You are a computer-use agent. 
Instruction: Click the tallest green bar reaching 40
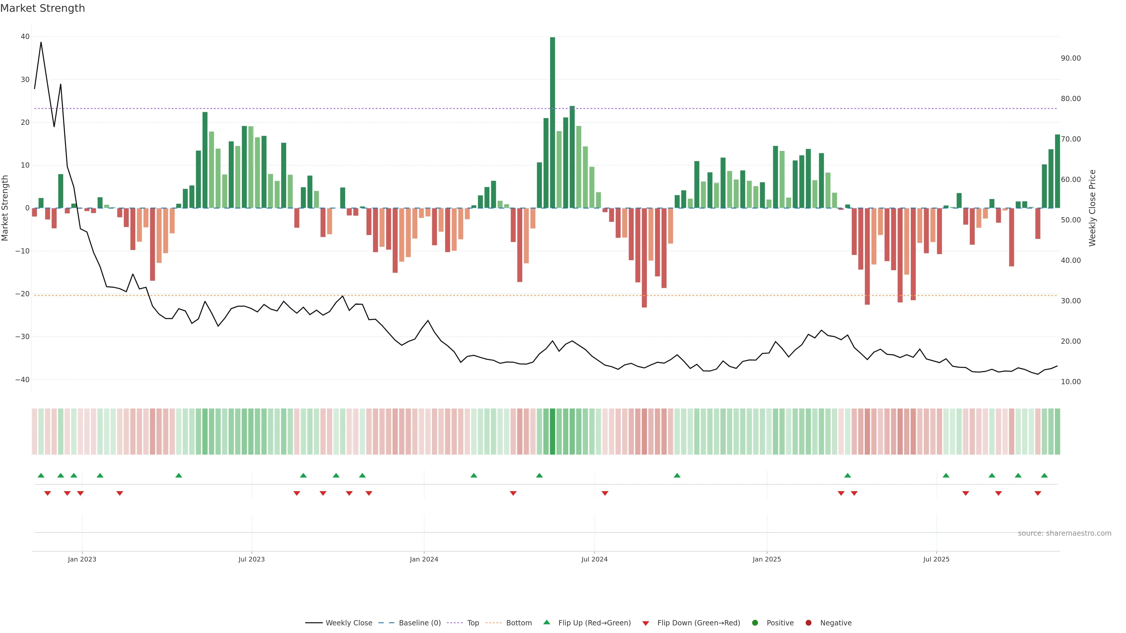coord(552,122)
